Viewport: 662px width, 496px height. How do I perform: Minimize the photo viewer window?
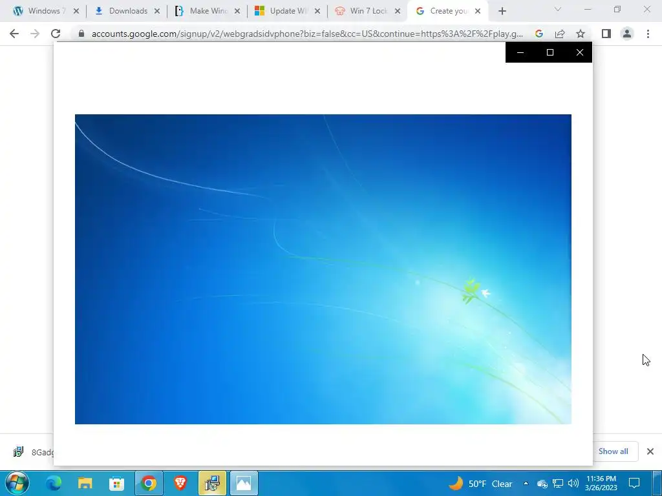[520, 52]
